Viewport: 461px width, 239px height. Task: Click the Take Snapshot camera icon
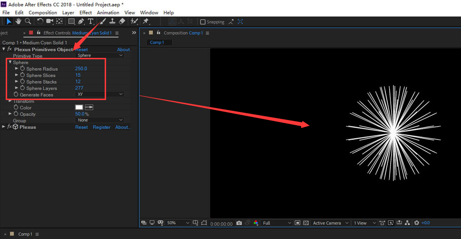[x=239, y=223]
